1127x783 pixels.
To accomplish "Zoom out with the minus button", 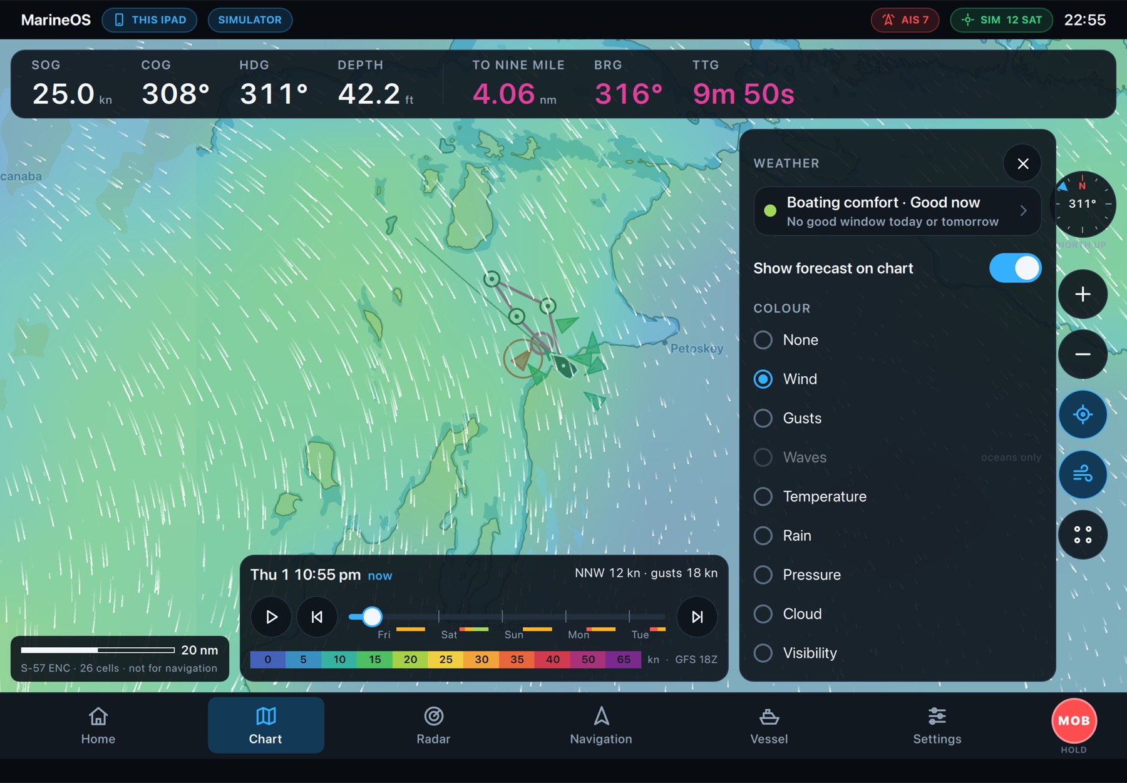I will pyautogui.click(x=1083, y=354).
